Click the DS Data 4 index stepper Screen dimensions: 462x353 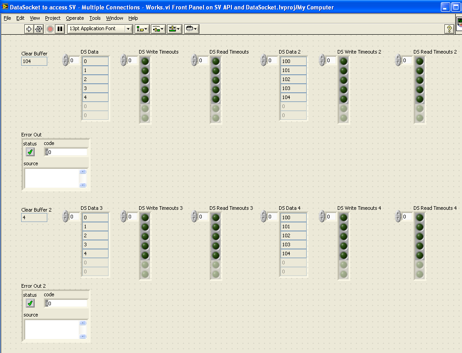(263, 216)
